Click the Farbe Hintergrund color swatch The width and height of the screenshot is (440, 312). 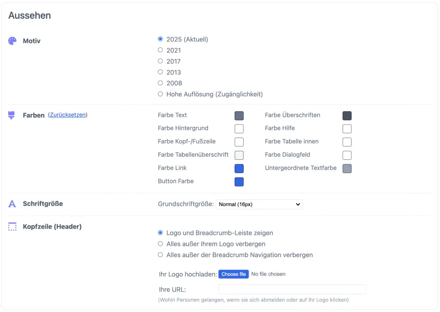pos(239,129)
